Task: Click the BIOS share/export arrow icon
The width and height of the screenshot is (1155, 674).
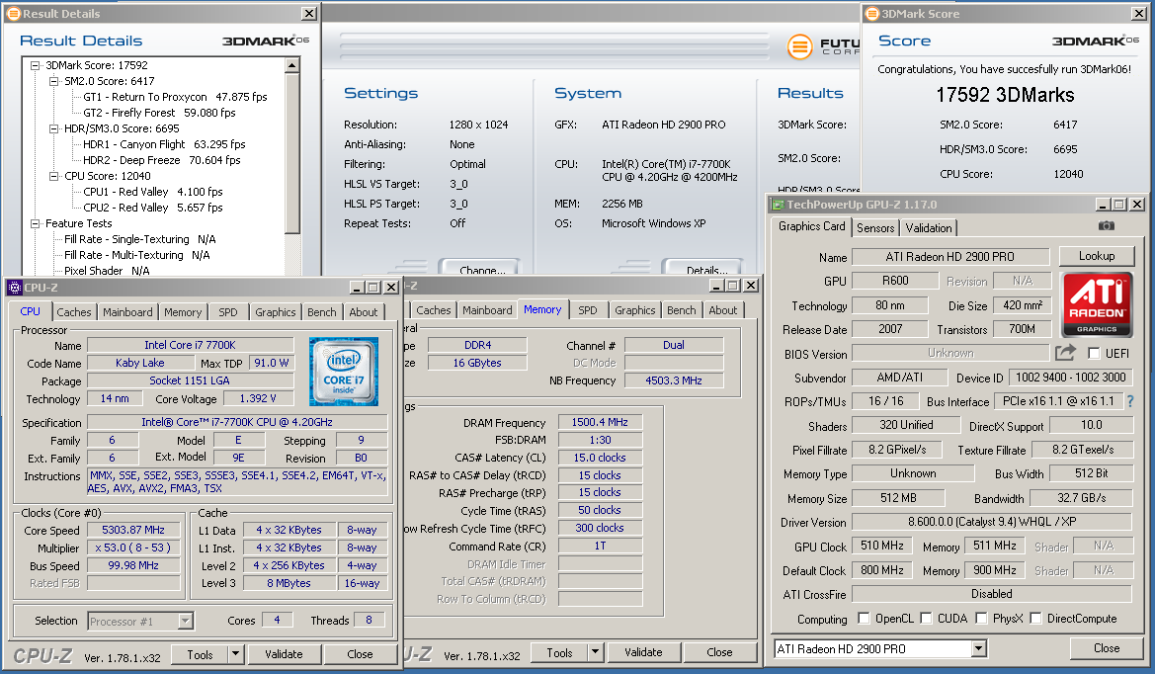Action: pyautogui.click(x=1065, y=353)
